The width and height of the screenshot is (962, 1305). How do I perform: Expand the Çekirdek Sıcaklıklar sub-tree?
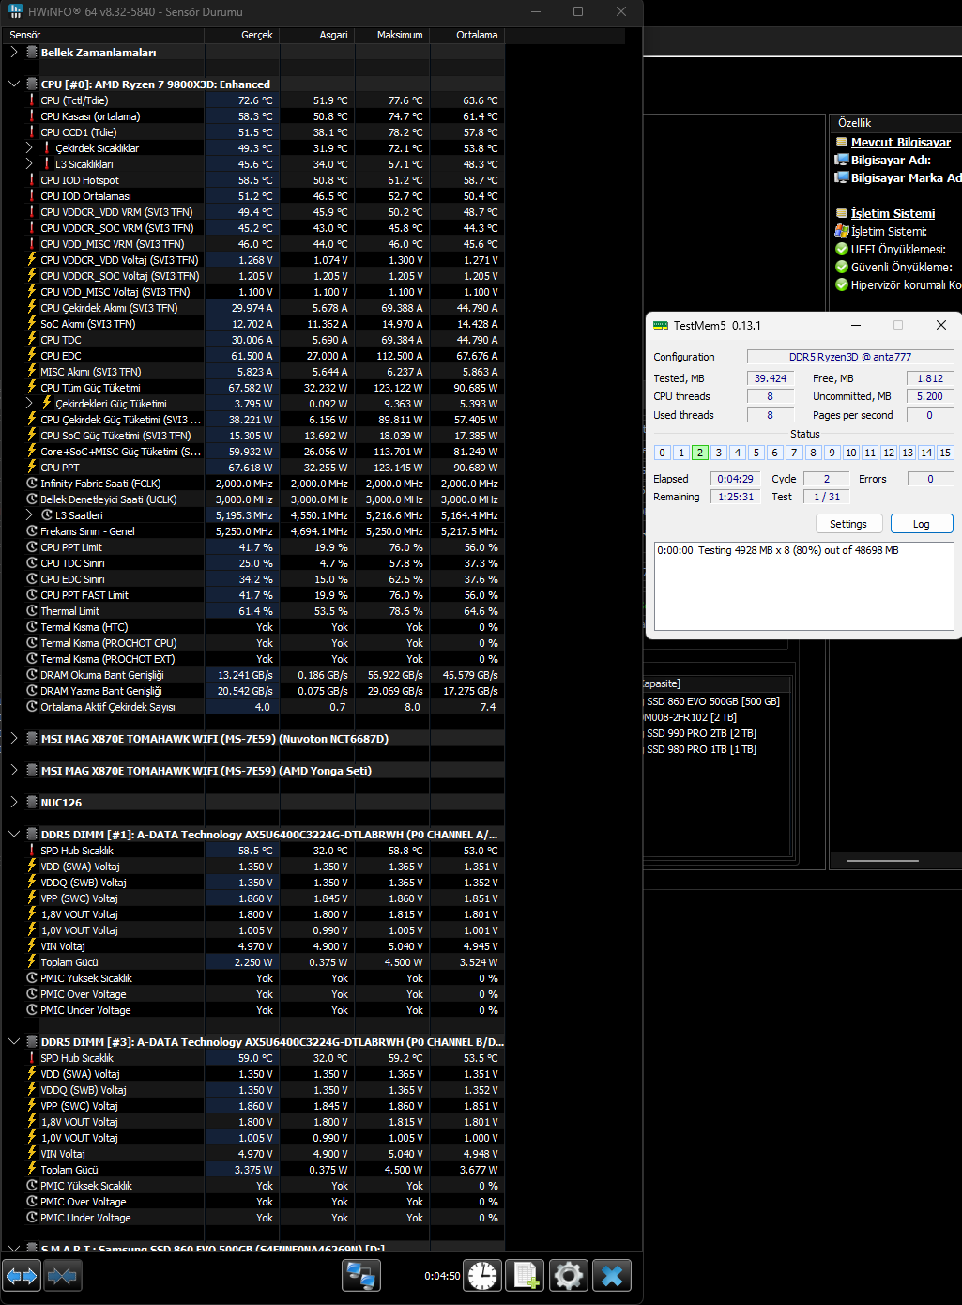click(29, 148)
